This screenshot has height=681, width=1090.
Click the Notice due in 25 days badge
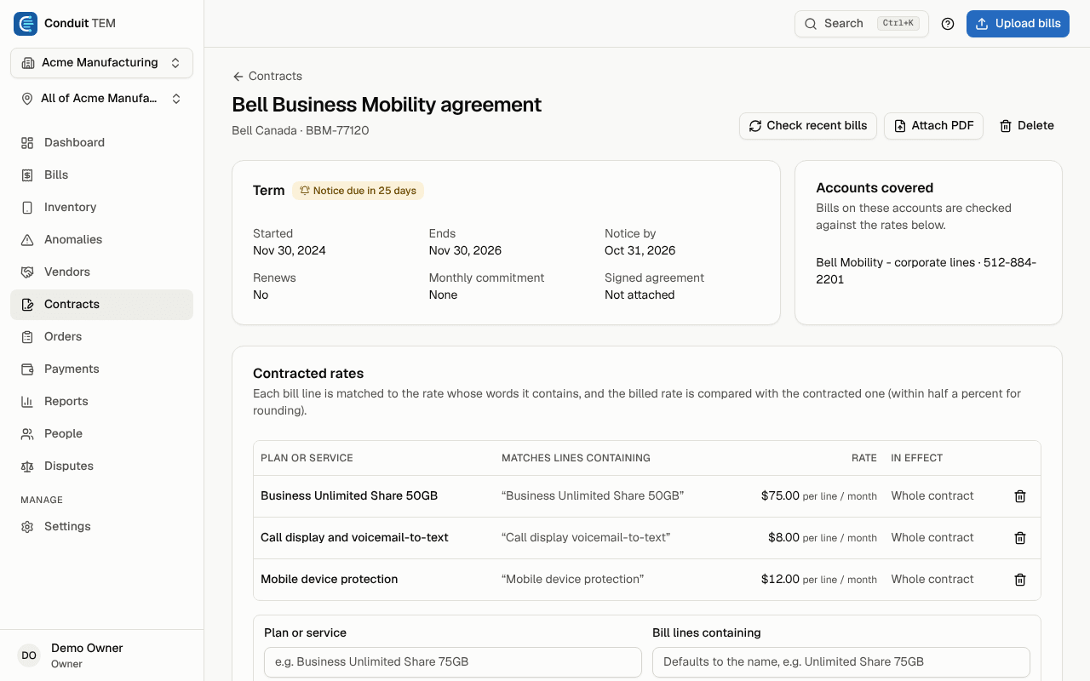[x=358, y=191]
